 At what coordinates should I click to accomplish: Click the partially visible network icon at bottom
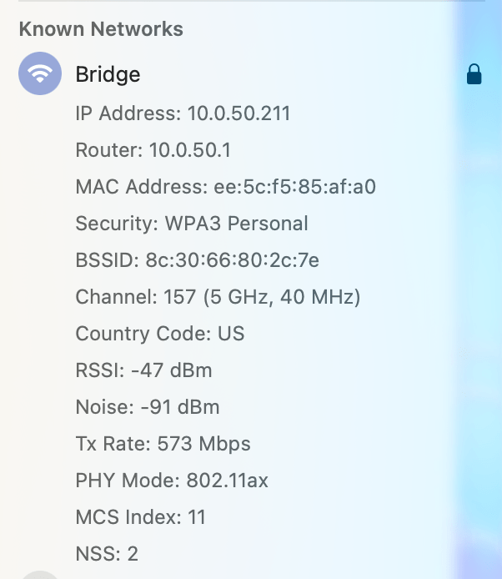(x=39, y=575)
